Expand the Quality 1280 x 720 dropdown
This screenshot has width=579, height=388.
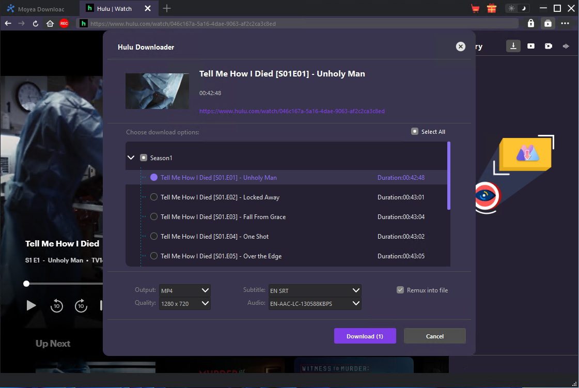point(185,304)
